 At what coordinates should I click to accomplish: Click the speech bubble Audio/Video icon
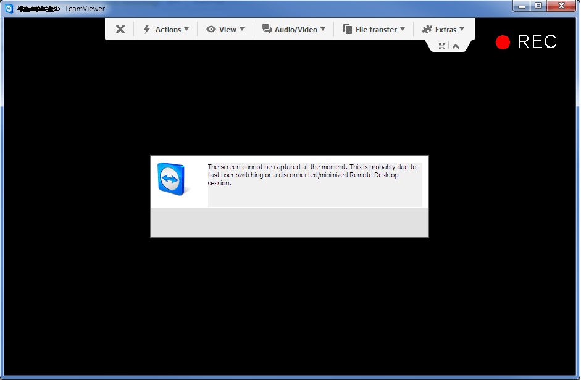(267, 29)
